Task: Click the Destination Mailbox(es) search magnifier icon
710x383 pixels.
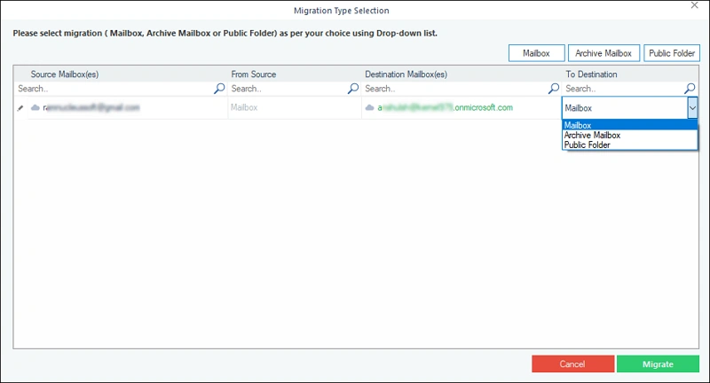Action: click(553, 89)
